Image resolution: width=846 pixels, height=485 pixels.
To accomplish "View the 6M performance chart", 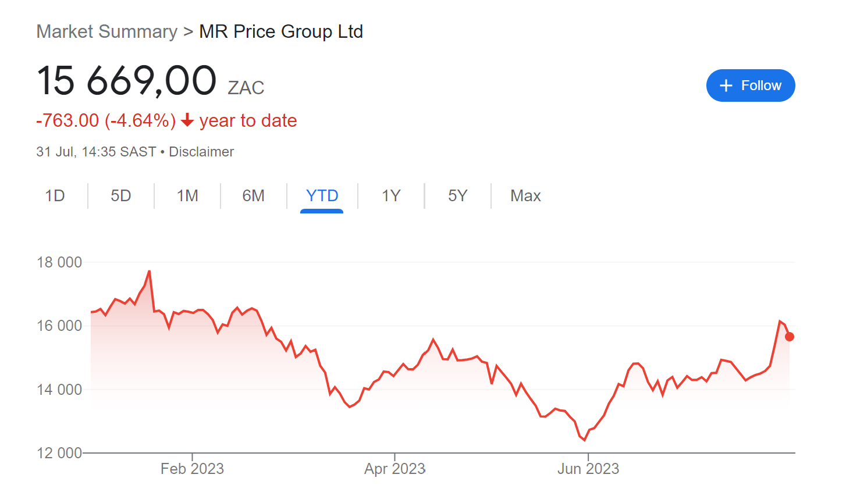I will pyautogui.click(x=253, y=196).
